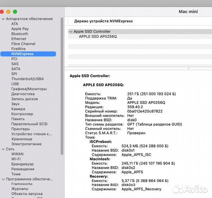
Task: Select Bluetooth in the sidebar
Action: coord(20,34)
